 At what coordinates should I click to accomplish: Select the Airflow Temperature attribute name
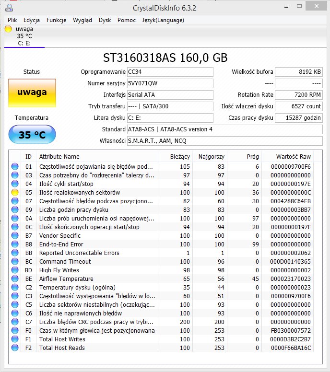(66, 279)
